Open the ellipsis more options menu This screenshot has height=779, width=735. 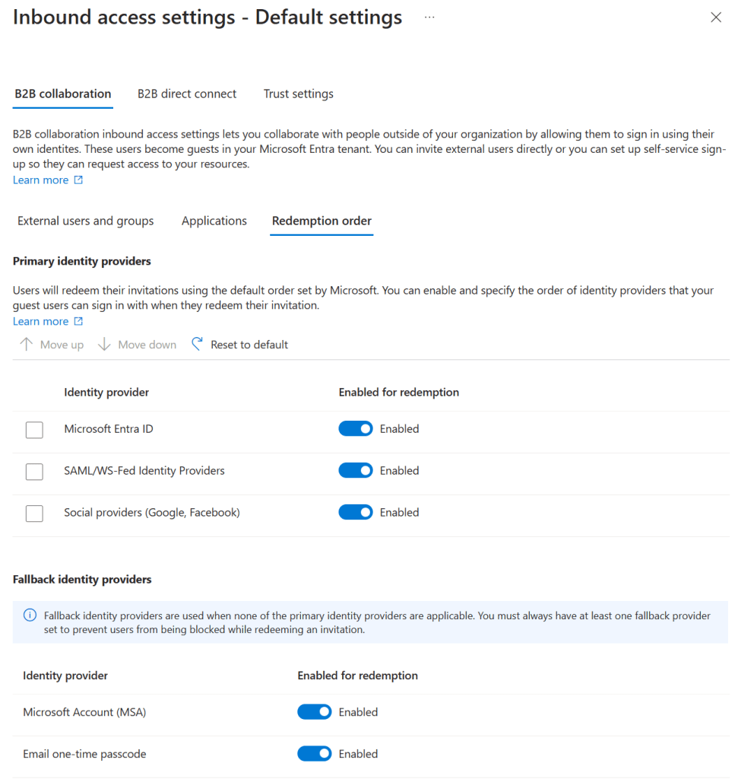tap(429, 17)
